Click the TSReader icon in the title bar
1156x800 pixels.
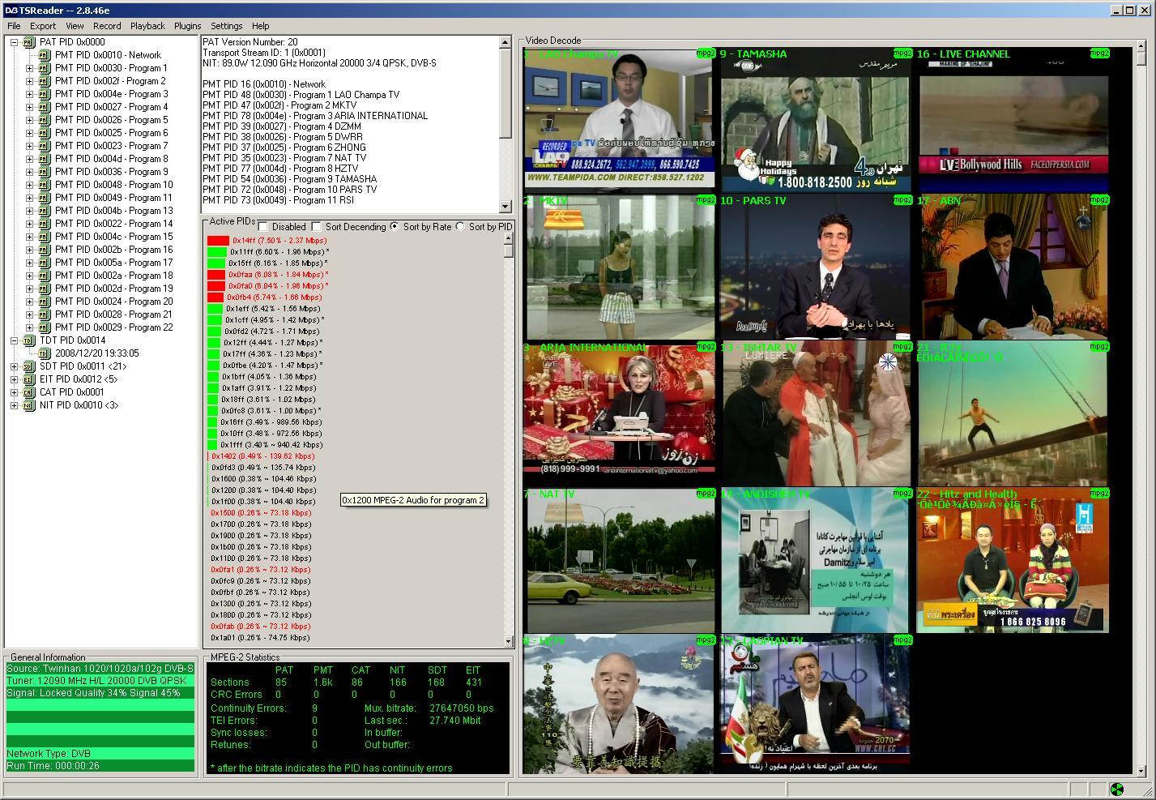point(11,10)
